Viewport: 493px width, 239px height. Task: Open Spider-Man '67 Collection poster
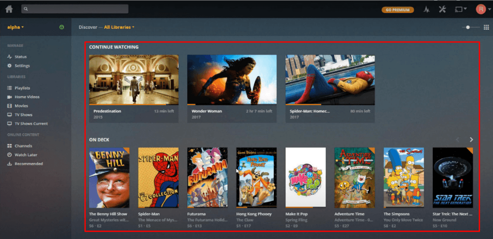click(x=158, y=178)
